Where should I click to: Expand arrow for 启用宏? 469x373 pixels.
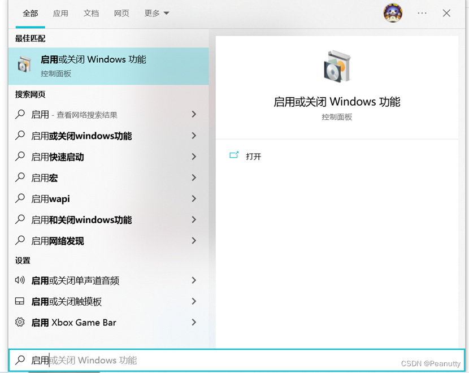(194, 177)
